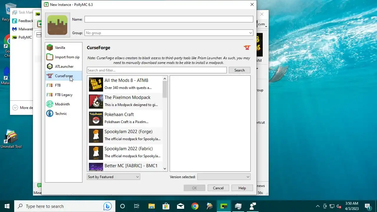Click the instance Name input field
Screen dimensions: 377x212
(169, 19)
